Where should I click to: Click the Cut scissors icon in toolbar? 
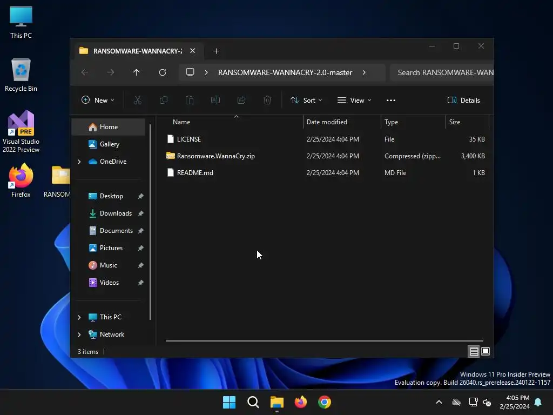pyautogui.click(x=138, y=100)
